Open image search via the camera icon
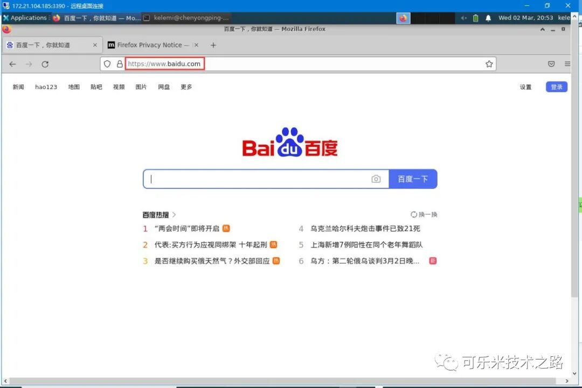Image resolution: width=582 pixels, height=388 pixels. [376, 179]
